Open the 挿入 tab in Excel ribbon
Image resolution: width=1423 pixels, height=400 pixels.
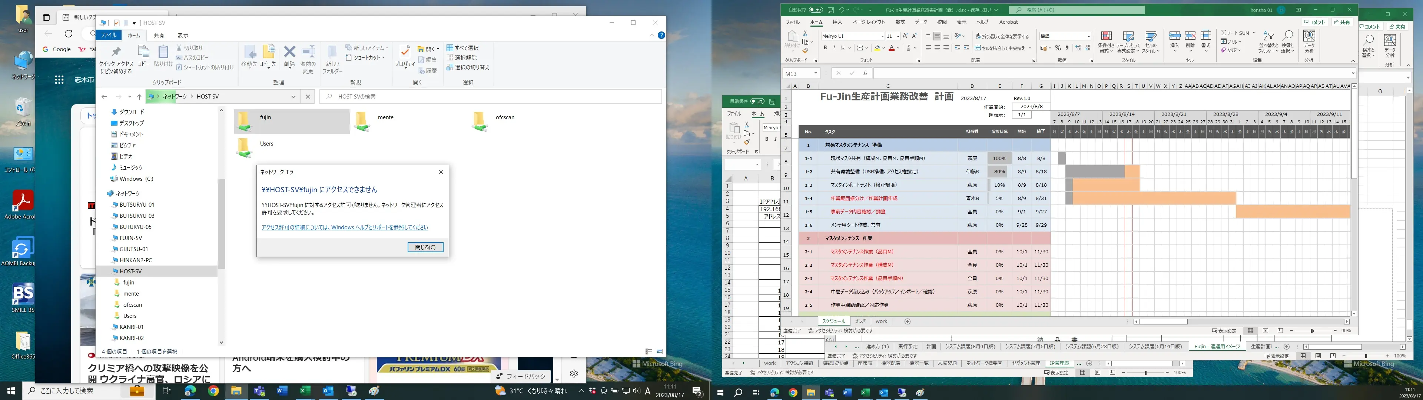(x=837, y=22)
